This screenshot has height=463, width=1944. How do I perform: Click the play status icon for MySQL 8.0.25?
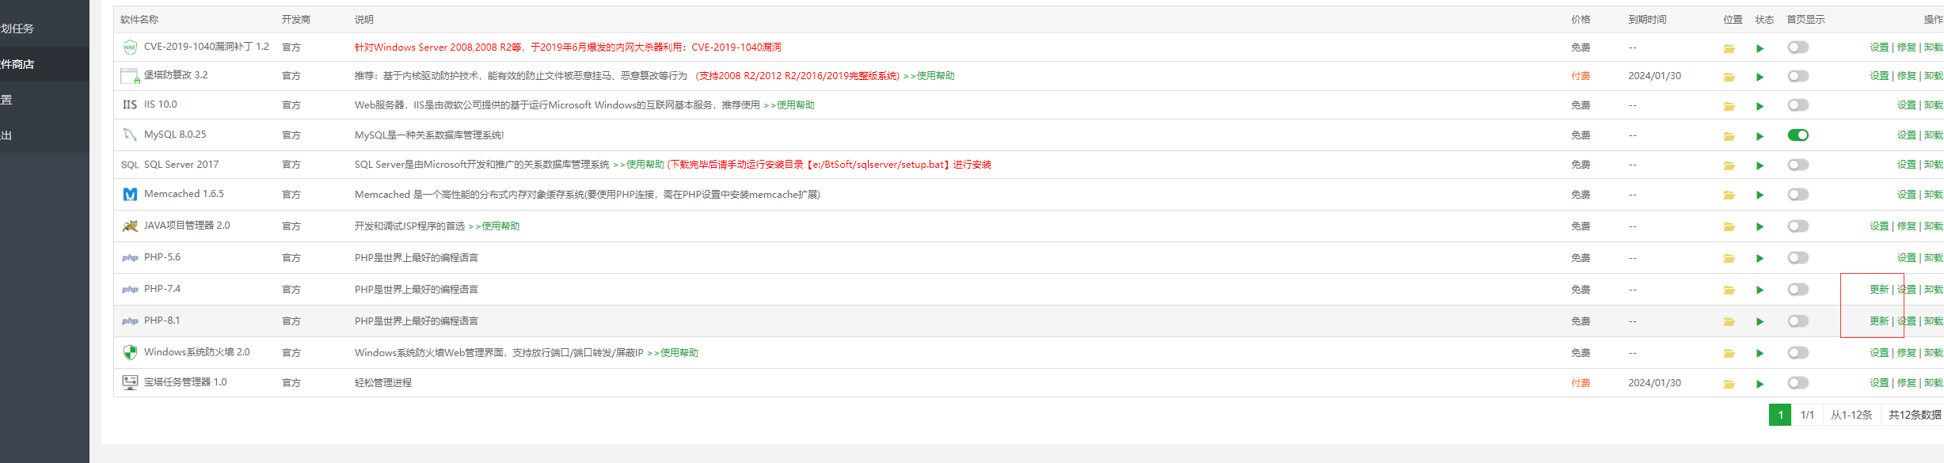pos(1759,136)
